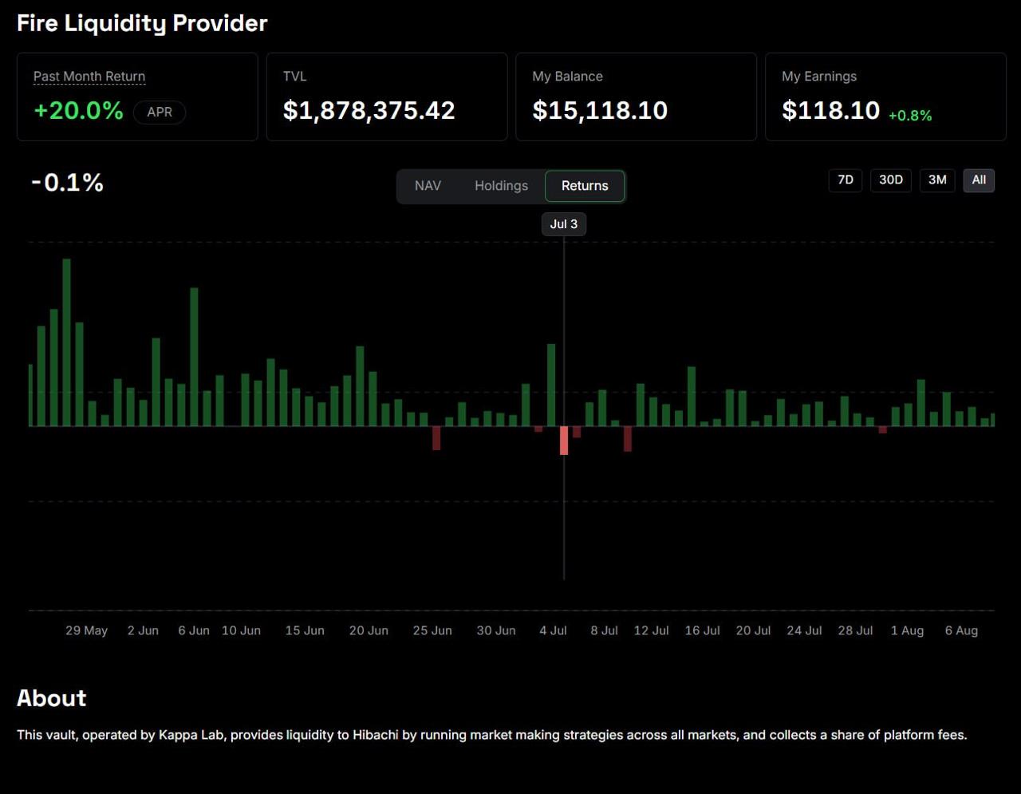Click the 1 Aug axis label
This screenshot has height=794, width=1021.
[907, 630]
